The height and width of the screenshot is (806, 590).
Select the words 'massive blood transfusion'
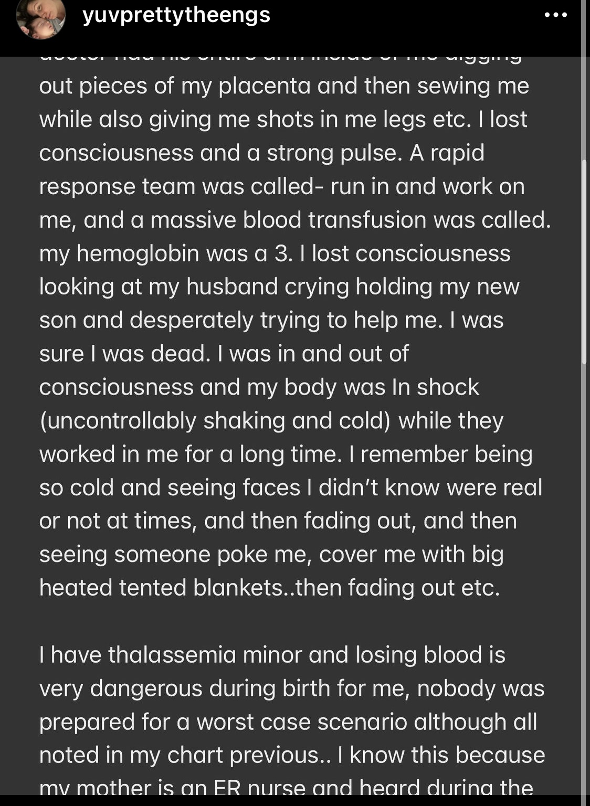[288, 220]
